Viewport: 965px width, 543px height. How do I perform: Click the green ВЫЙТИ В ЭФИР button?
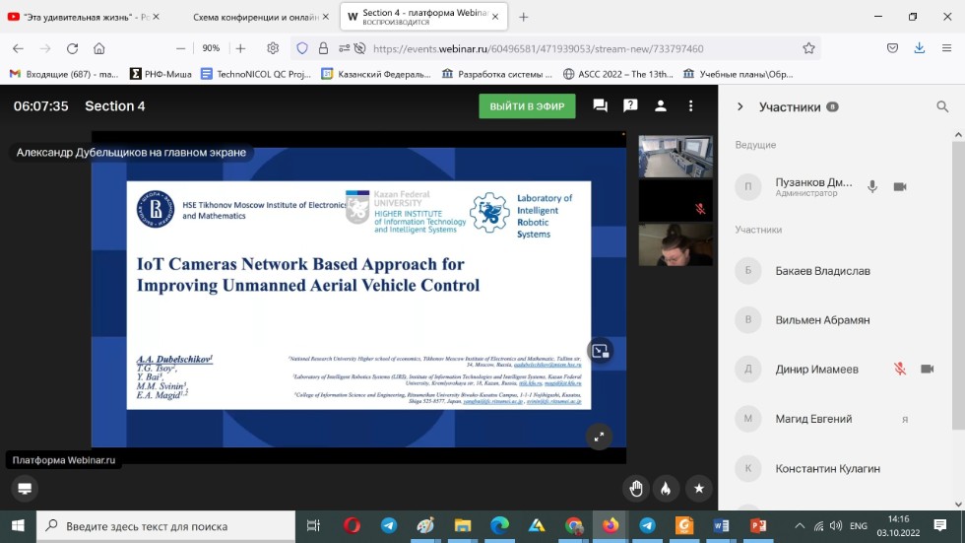[527, 106]
